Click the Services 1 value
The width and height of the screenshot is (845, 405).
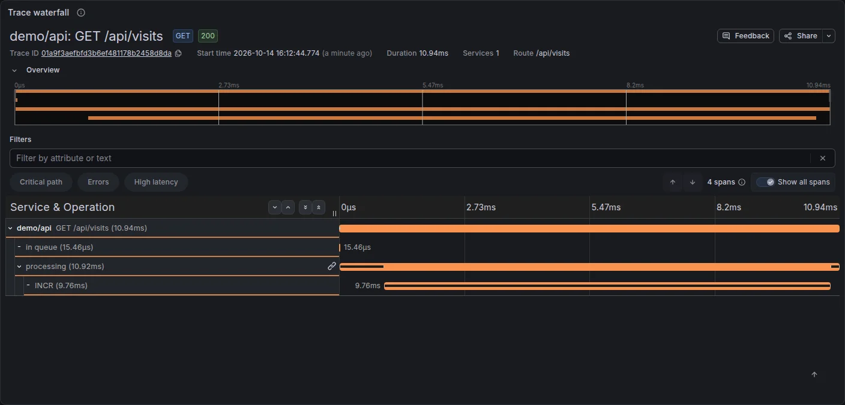pyautogui.click(x=498, y=53)
